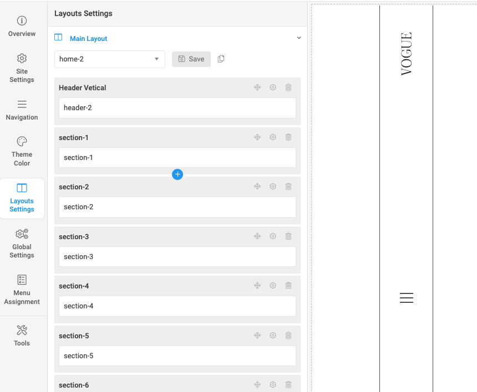
Task: Click the blue plus add-section button
Action: (x=177, y=174)
